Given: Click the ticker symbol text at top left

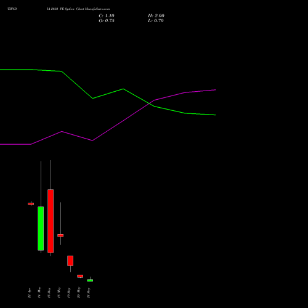Looking at the screenshot, I should pos(12,9).
